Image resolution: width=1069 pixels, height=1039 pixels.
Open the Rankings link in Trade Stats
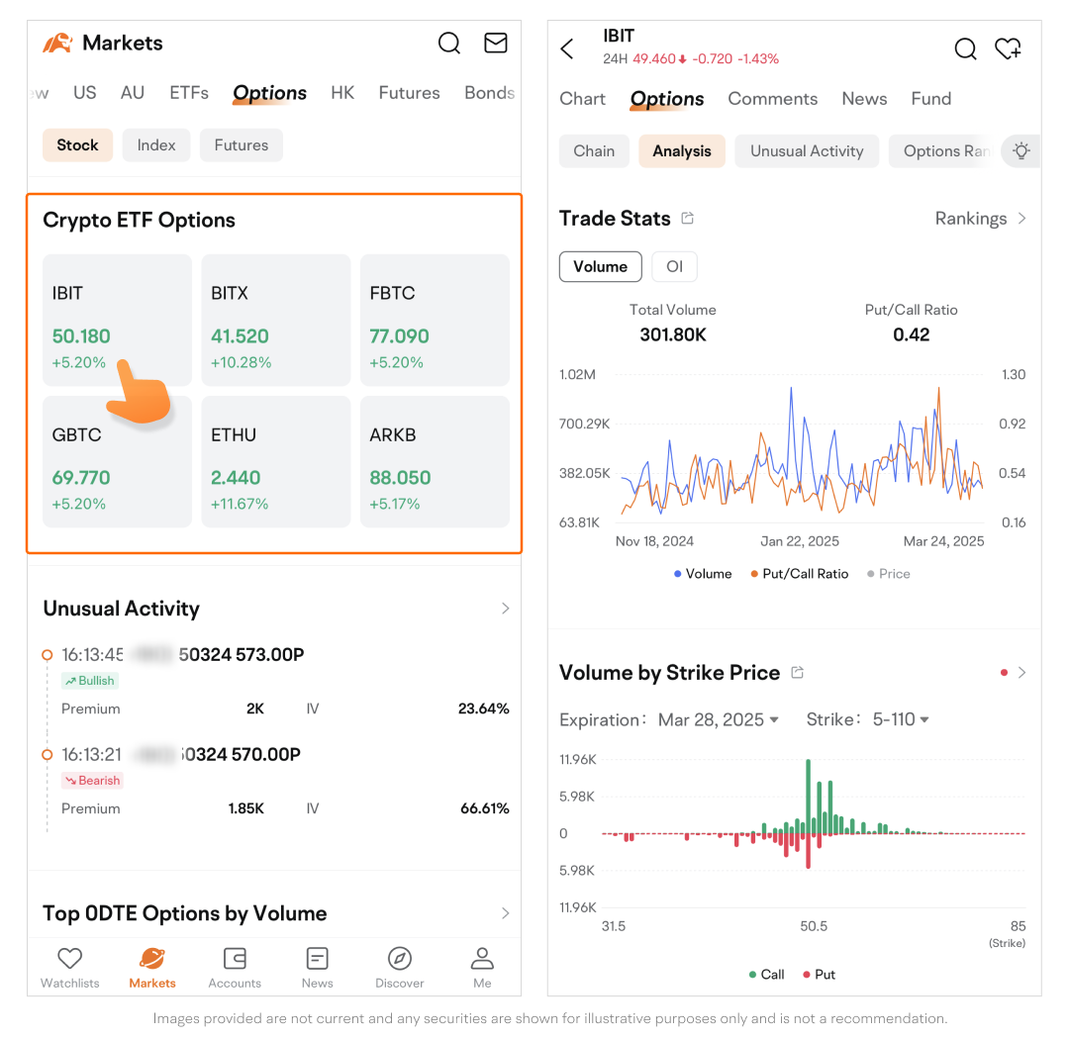coord(980,219)
